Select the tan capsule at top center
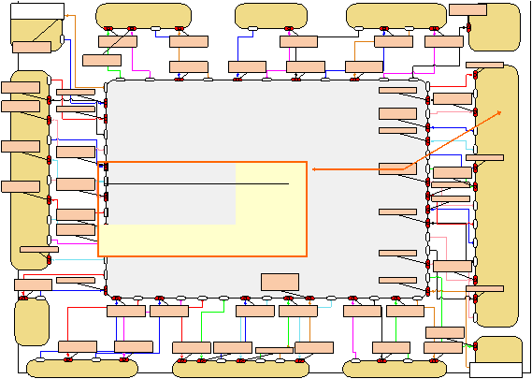This screenshot has height=379, width=532. pyautogui.click(x=271, y=16)
